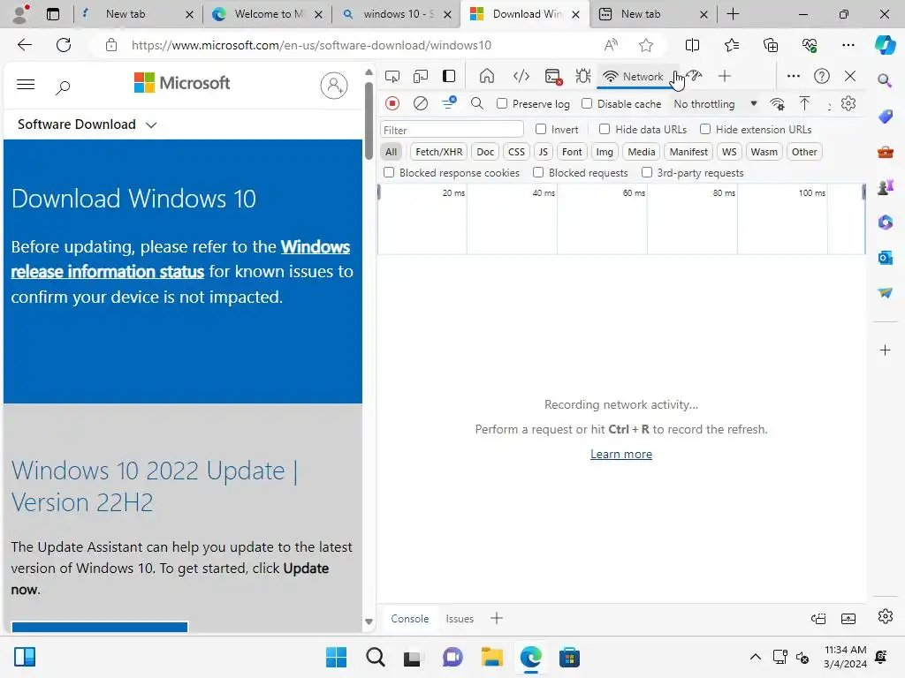905x678 pixels.
Task: Enable Preserve log checkbox
Action: [502, 103]
